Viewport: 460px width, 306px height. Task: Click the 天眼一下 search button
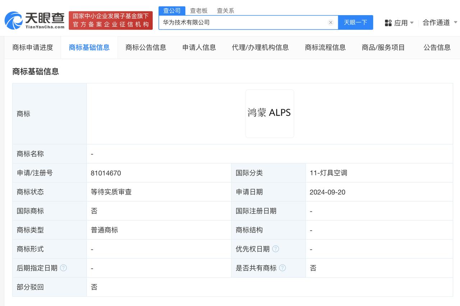pos(355,22)
